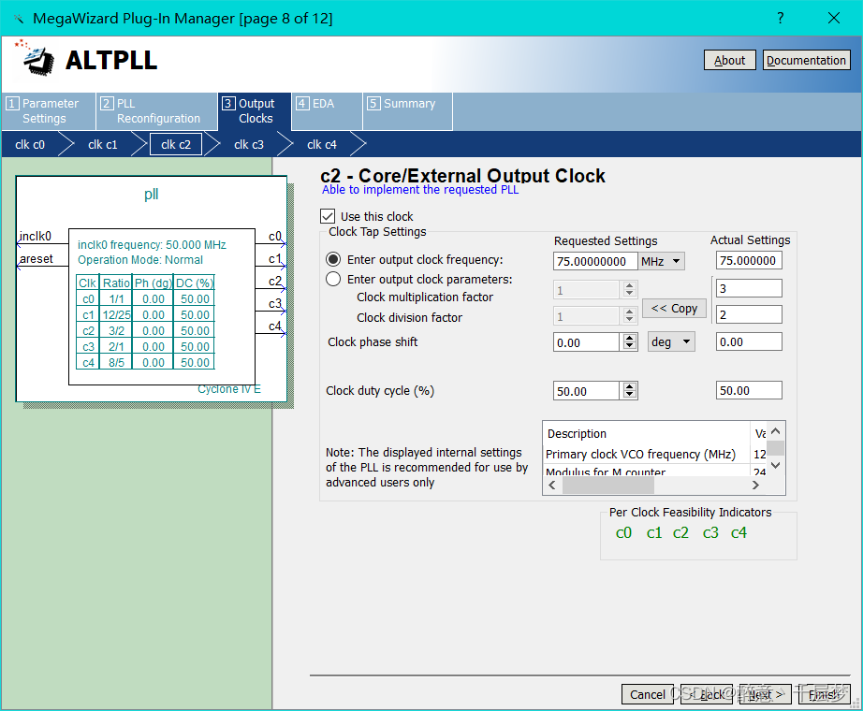Uncheck the Use this clock checkbox
This screenshot has height=711, width=863.
click(x=328, y=216)
